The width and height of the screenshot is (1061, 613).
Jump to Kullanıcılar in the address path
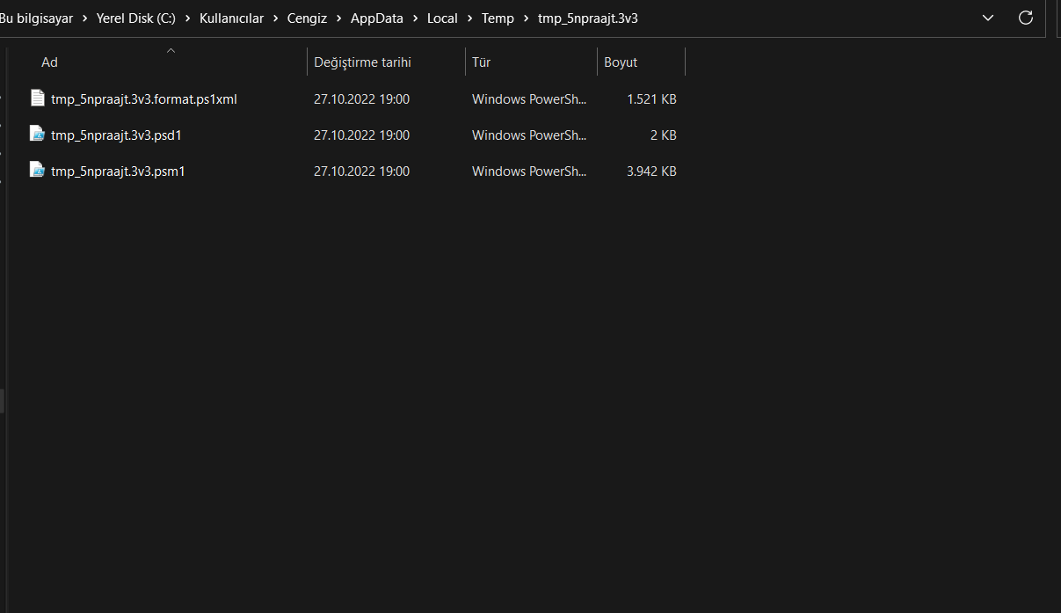point(231,18)
